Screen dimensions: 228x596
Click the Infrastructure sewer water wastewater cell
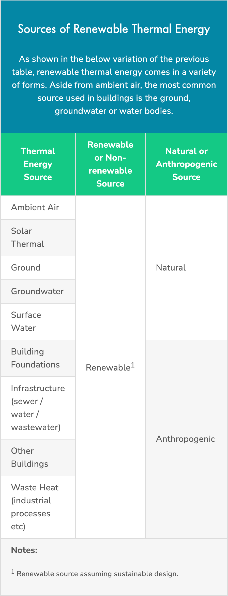coord(38,408)
